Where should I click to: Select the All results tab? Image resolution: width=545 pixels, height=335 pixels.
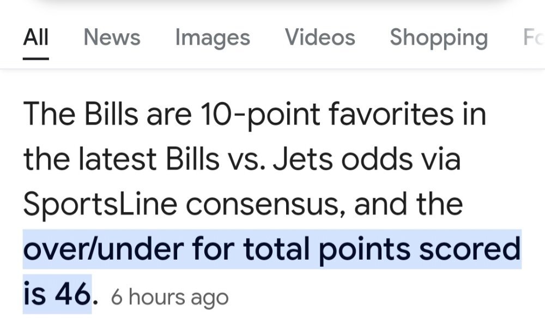point(36,37)
